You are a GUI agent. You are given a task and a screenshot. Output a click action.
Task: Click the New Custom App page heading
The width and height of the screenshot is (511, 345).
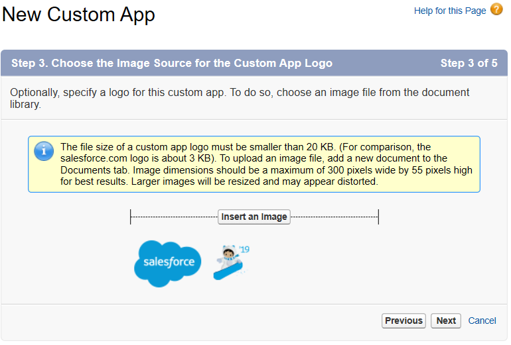[78, 15]
